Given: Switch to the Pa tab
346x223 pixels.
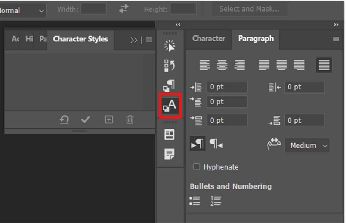Looking at the screenshot, I should [43, 39].
